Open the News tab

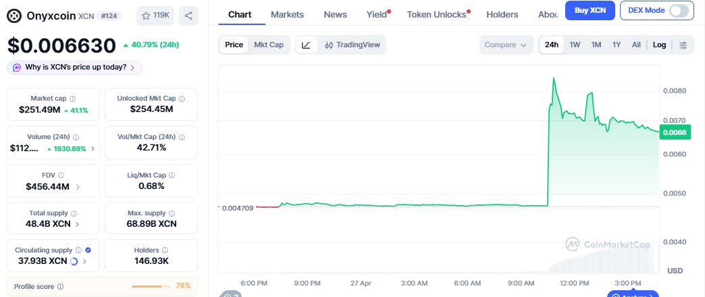click(336, 15)
